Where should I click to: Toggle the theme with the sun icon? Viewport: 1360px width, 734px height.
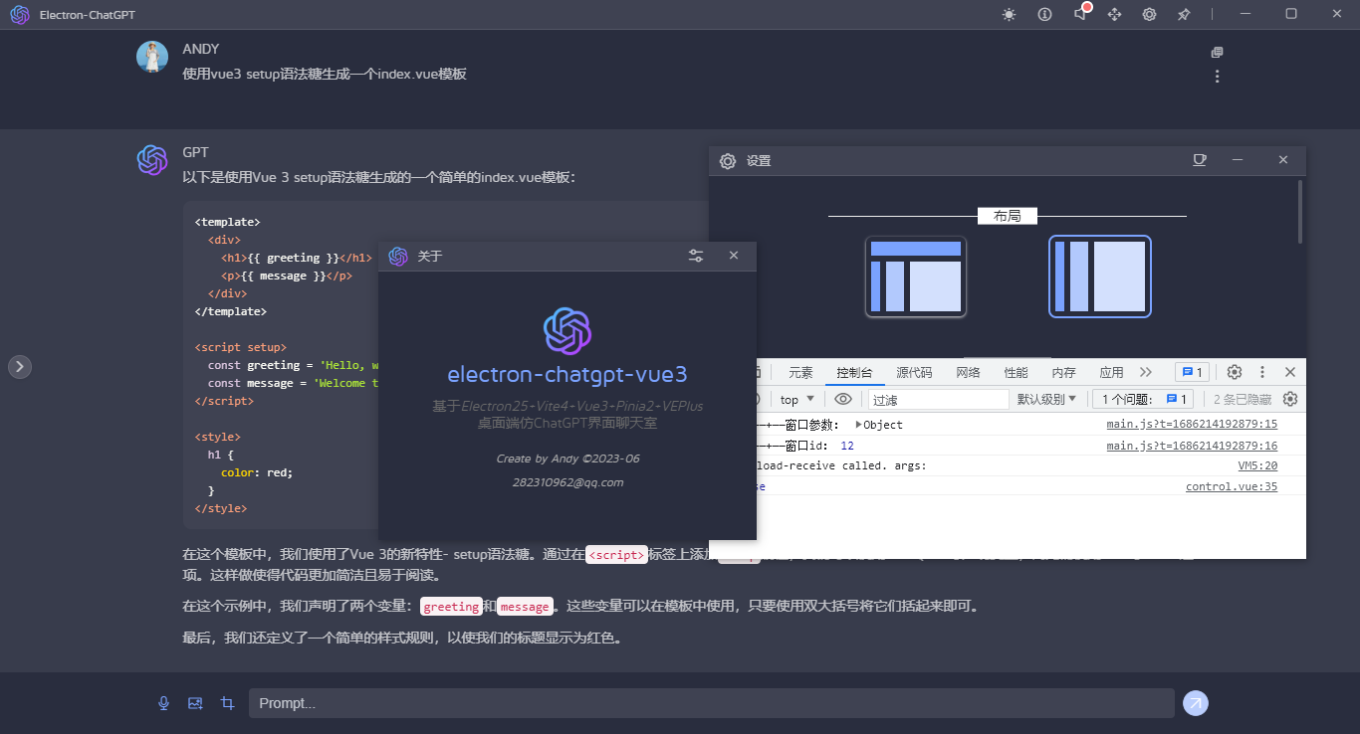[1009, 14]
